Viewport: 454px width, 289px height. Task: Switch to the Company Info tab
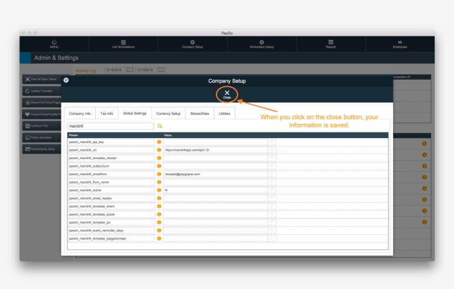pos(80,113)
